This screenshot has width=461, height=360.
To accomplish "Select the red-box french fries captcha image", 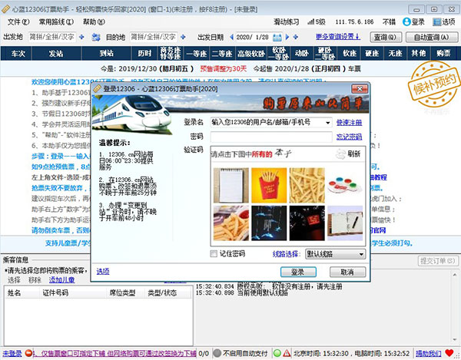I will pos(269,185).
